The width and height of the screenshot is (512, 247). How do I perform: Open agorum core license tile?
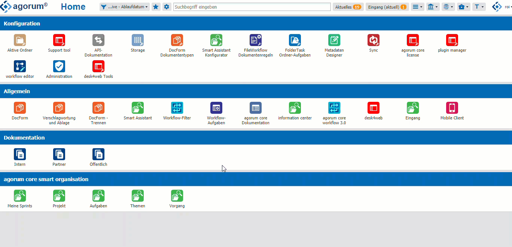point(413,40)
